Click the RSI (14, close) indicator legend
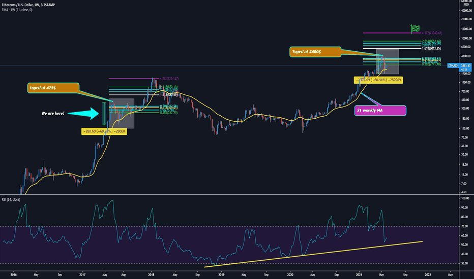The width and height of the screenshot is (474, 279). click(11, 199)
